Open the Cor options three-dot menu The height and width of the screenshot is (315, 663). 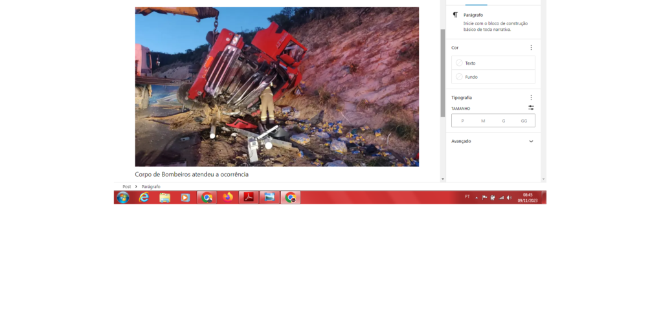531,48
